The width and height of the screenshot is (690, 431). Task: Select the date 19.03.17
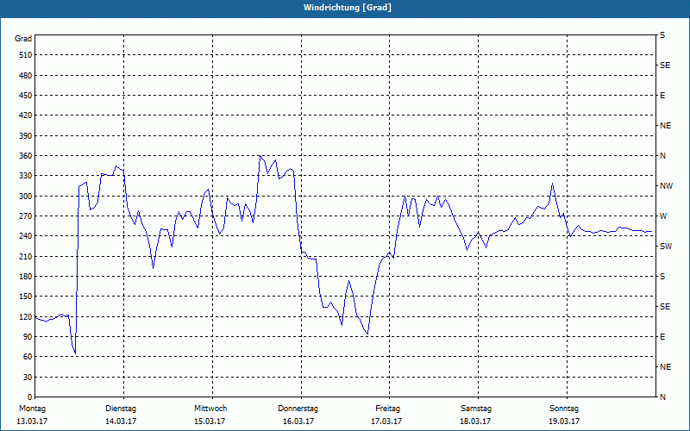(x=564, y=422)
